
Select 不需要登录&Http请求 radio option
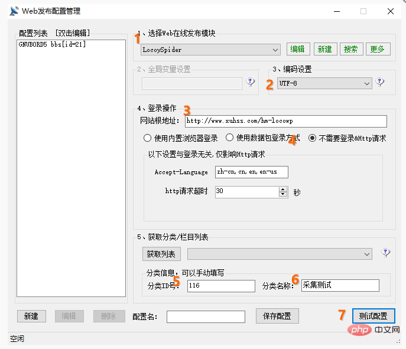313,138
